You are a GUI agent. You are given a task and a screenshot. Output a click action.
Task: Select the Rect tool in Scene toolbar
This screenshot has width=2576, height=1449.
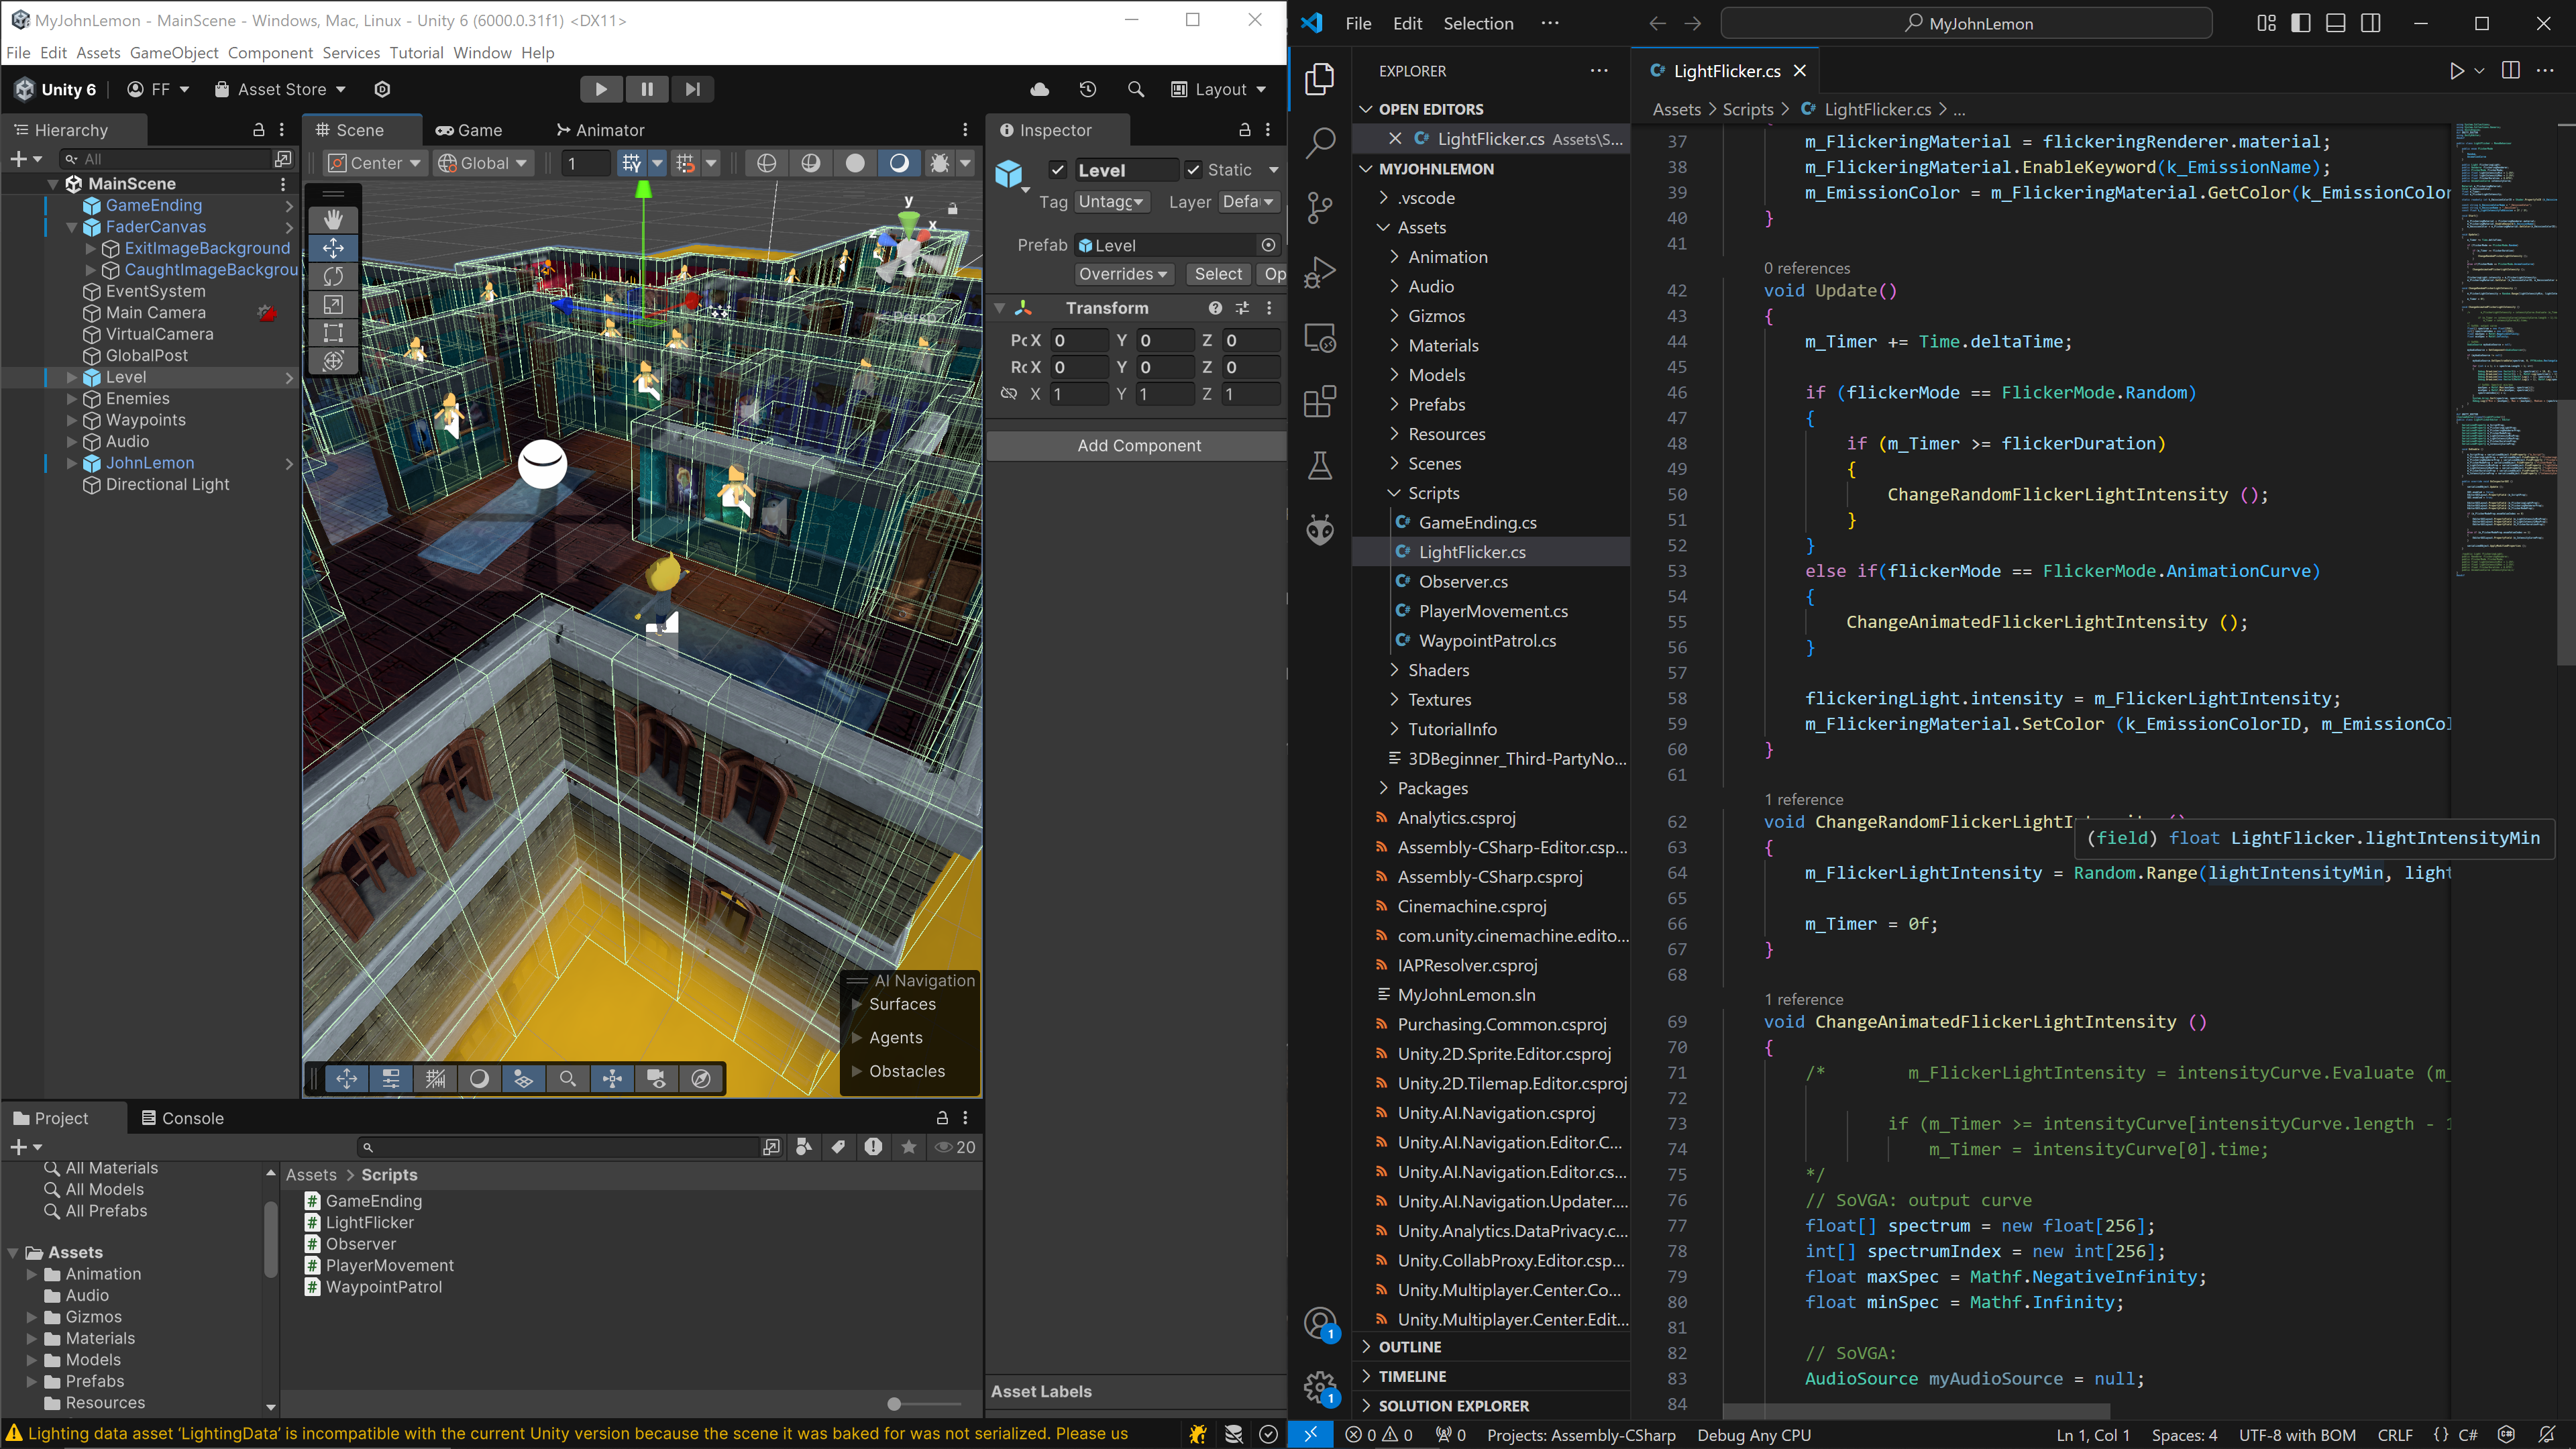pos(333,332)
